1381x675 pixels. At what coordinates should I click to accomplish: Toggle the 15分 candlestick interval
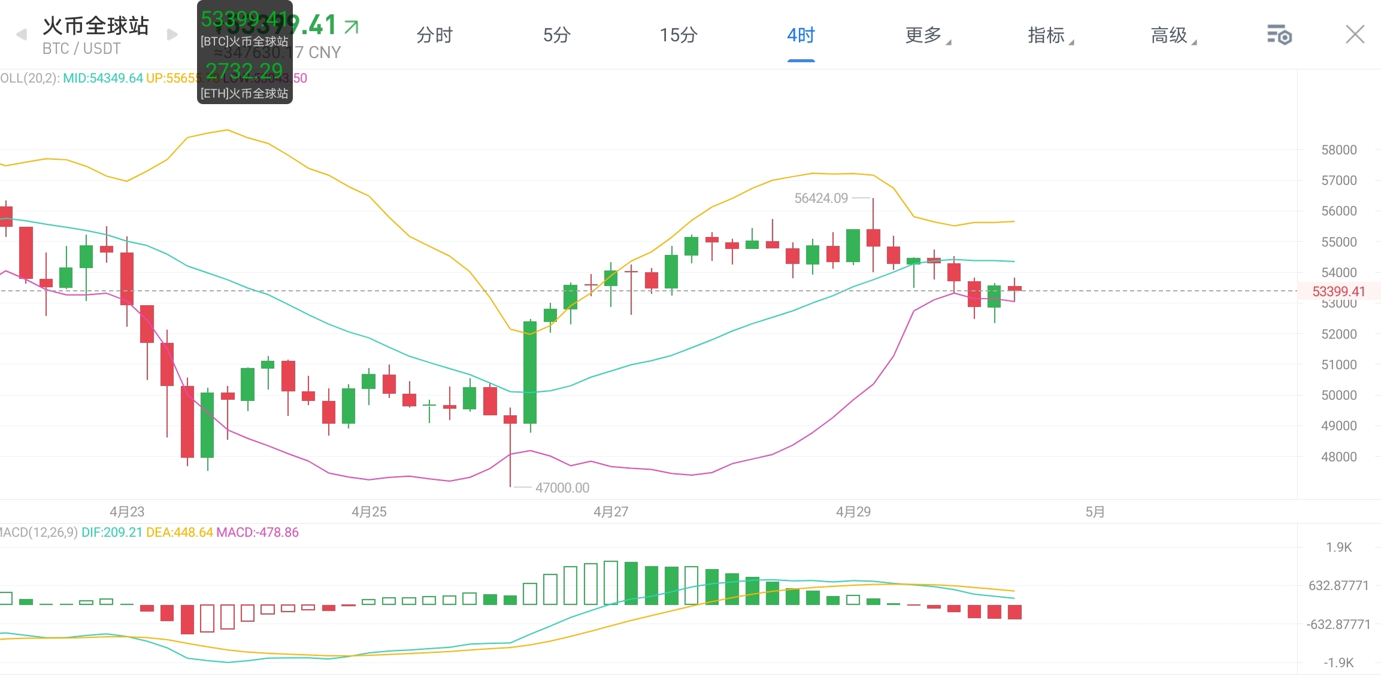coord(679,36)
